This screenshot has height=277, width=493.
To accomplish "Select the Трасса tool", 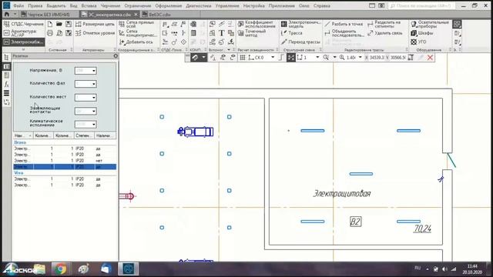I will point(291,33).
